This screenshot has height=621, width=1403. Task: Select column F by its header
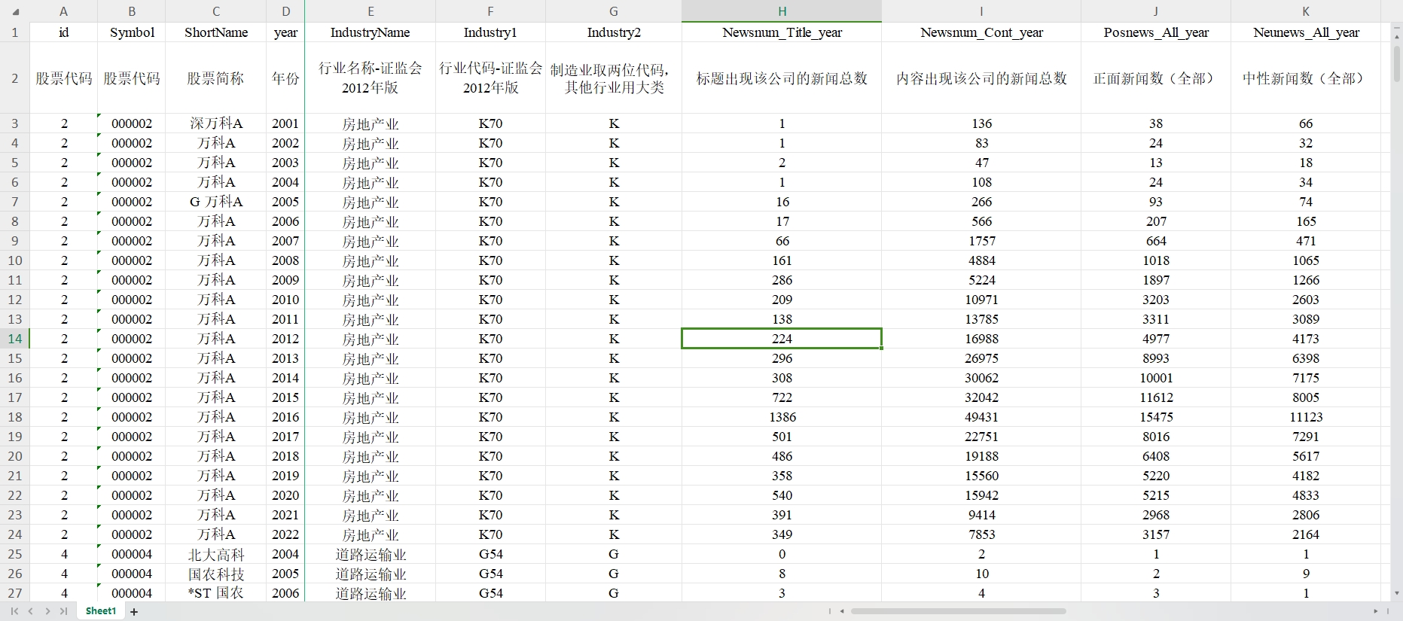[x=490, y=11]
